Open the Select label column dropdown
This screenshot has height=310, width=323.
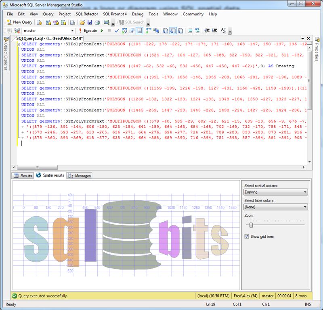276,207
